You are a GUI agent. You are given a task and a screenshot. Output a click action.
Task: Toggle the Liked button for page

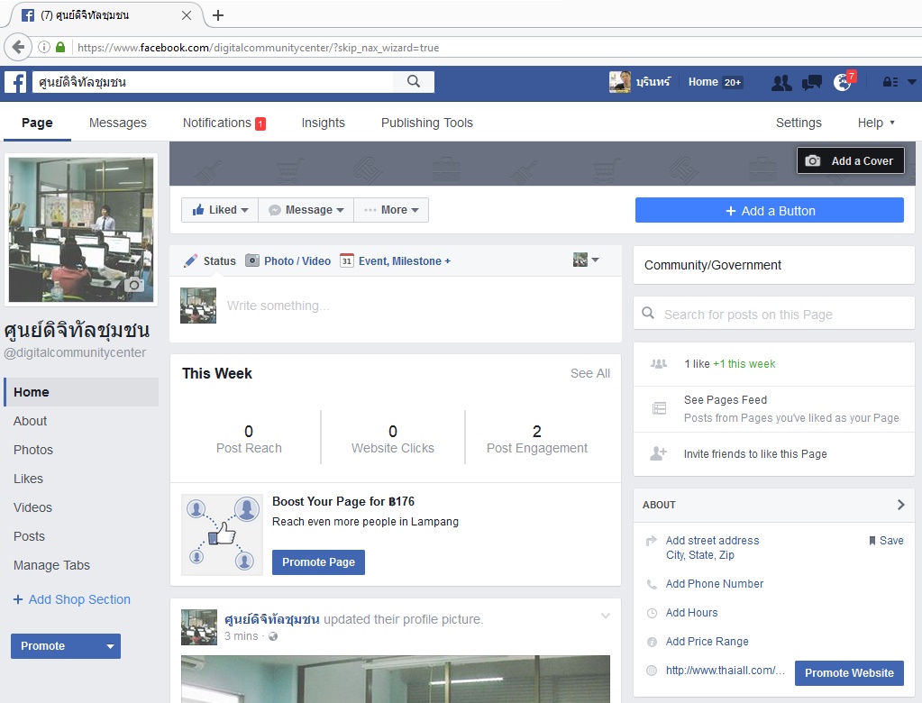pyautogui.click(x=220, y=210)
